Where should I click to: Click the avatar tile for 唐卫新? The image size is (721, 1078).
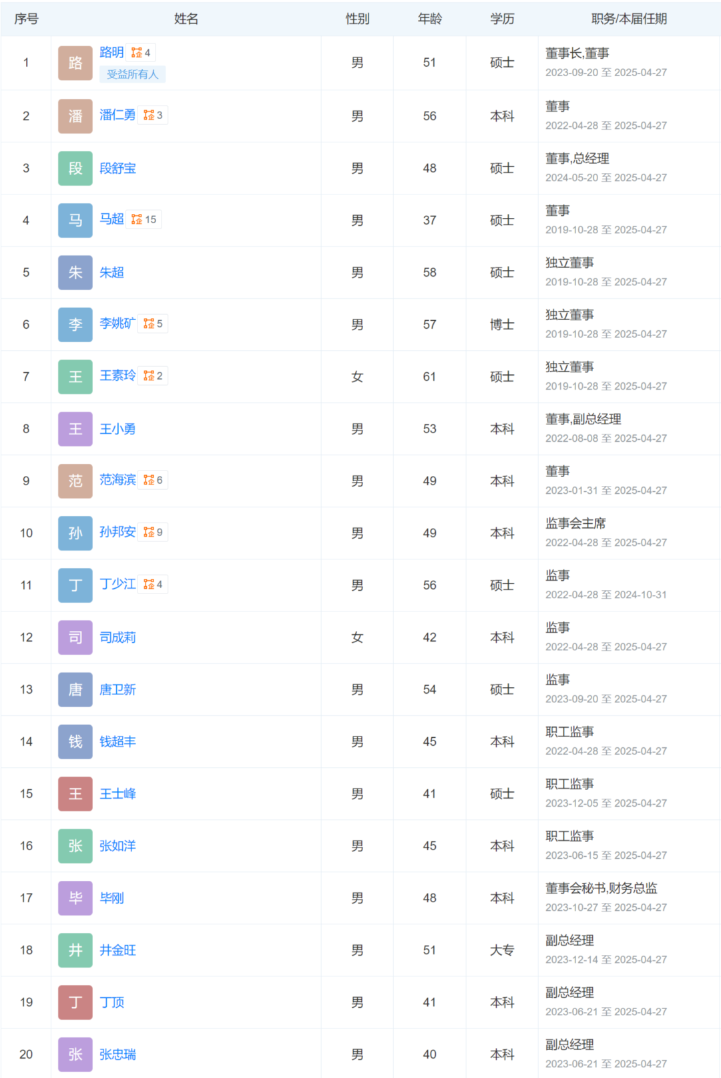coord(75,690)
